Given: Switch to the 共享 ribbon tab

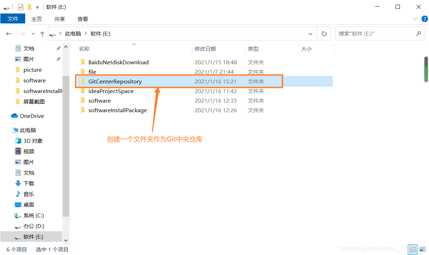Looking at the screenshot, I should click(x=60, y=19).
